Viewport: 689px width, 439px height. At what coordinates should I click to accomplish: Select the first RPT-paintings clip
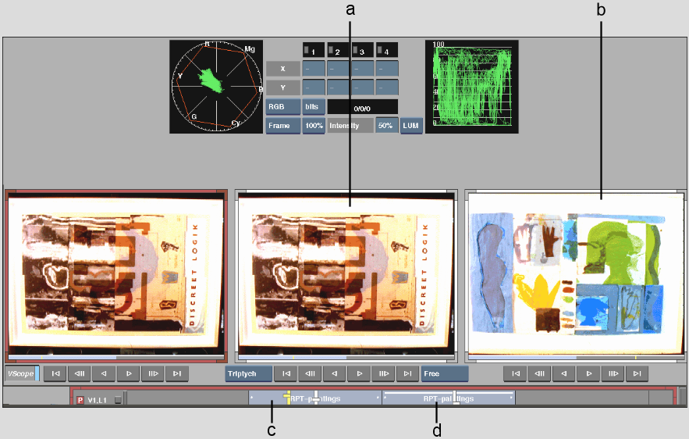pyautogui.click(x=315, y=398)
